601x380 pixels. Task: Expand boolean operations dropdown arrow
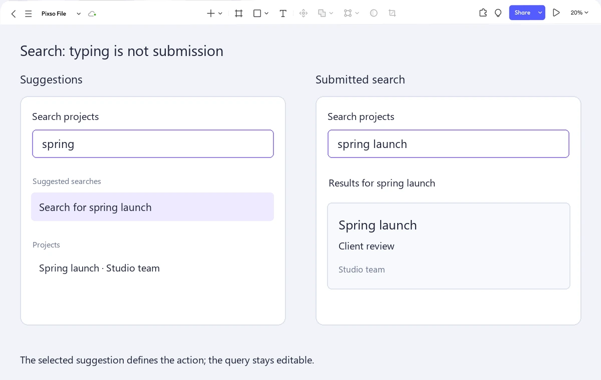pyautogui.click(x=332, y=13)
